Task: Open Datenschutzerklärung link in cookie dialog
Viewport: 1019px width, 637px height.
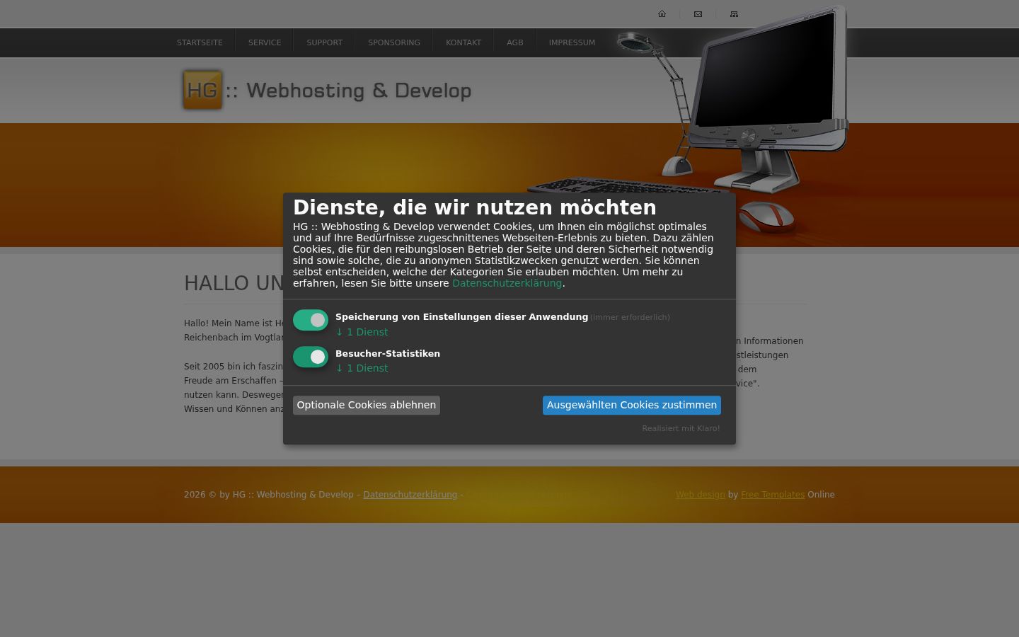Action: [507, 283]
